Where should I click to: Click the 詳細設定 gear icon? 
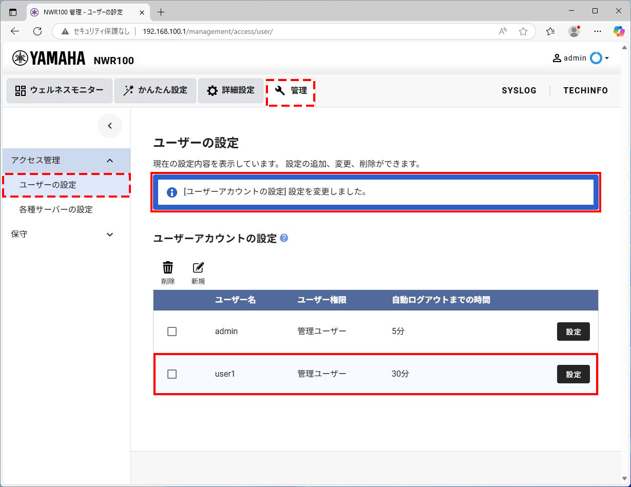click(212, 90)
